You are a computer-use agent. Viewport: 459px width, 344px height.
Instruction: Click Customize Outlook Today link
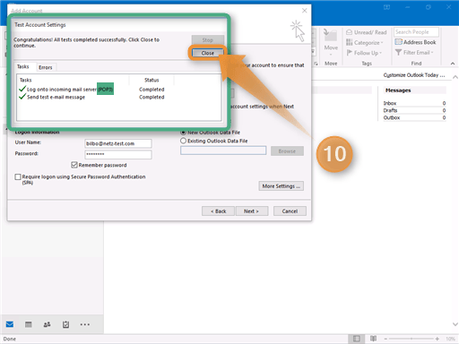414,75
